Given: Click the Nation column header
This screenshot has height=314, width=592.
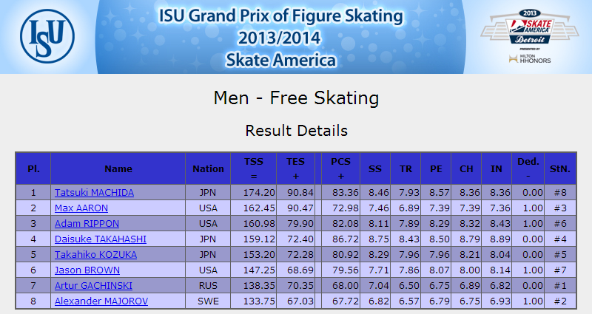Looking at the screenshot, I should coord(208,168).
